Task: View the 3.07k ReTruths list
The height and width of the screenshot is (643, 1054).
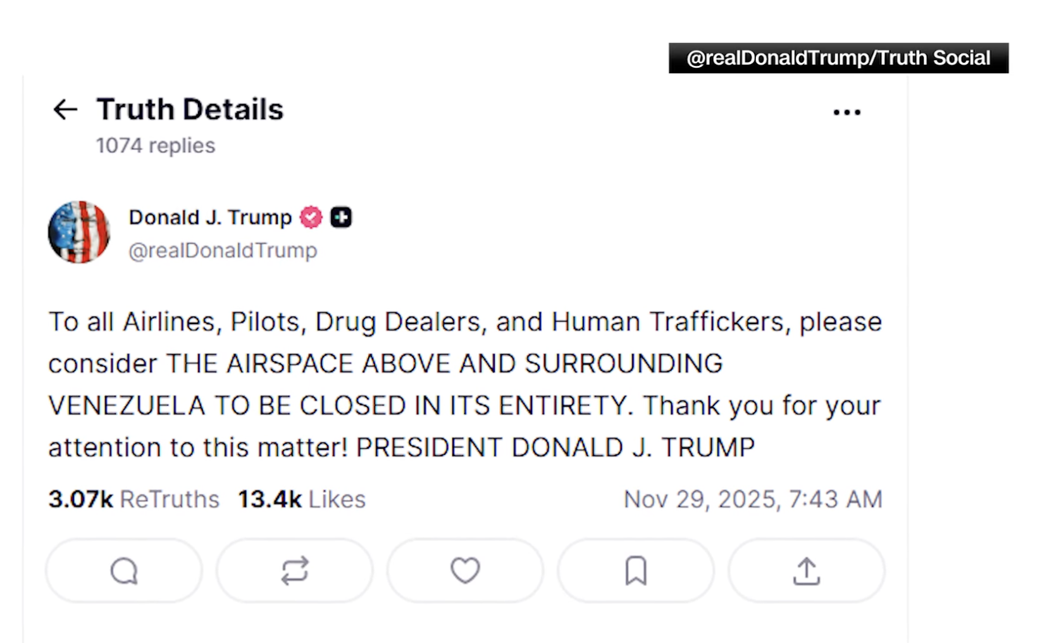Action: 133,499
